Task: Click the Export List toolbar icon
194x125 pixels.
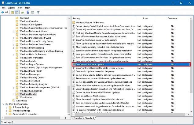Action: point(22,13)
